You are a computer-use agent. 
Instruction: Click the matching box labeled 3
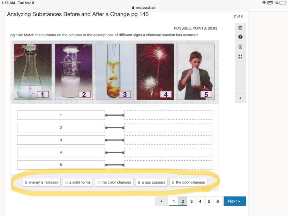point(61,140)
